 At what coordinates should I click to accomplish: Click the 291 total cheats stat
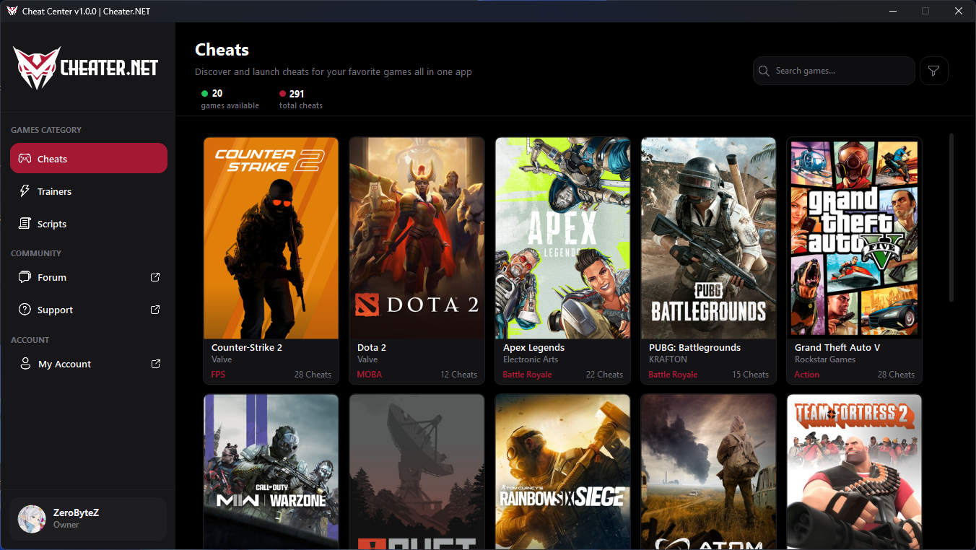pos(300,100)
